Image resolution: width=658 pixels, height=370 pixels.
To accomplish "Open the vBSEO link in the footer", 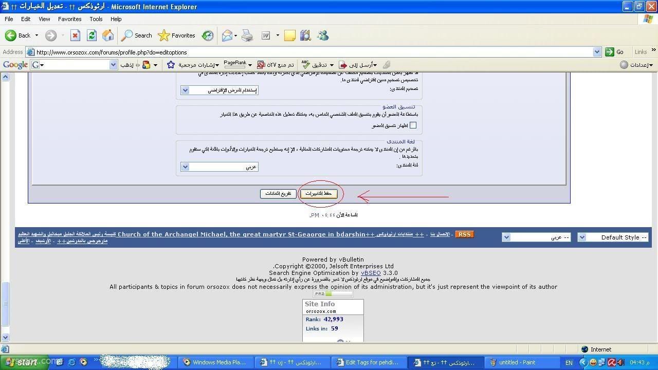I will tap(371, 273).
